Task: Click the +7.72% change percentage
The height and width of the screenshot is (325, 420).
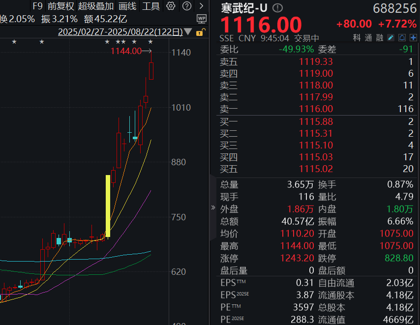Action: point(397,24)
